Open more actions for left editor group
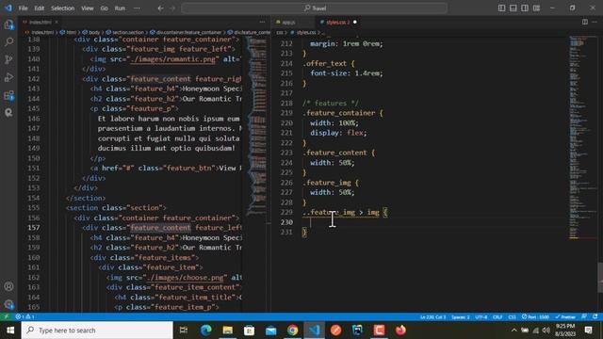 [262, 22]
